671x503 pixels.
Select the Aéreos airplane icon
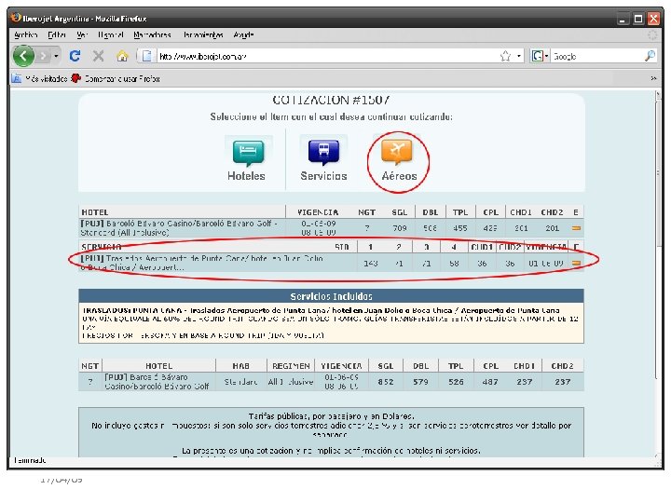click(x=397, y=152)
